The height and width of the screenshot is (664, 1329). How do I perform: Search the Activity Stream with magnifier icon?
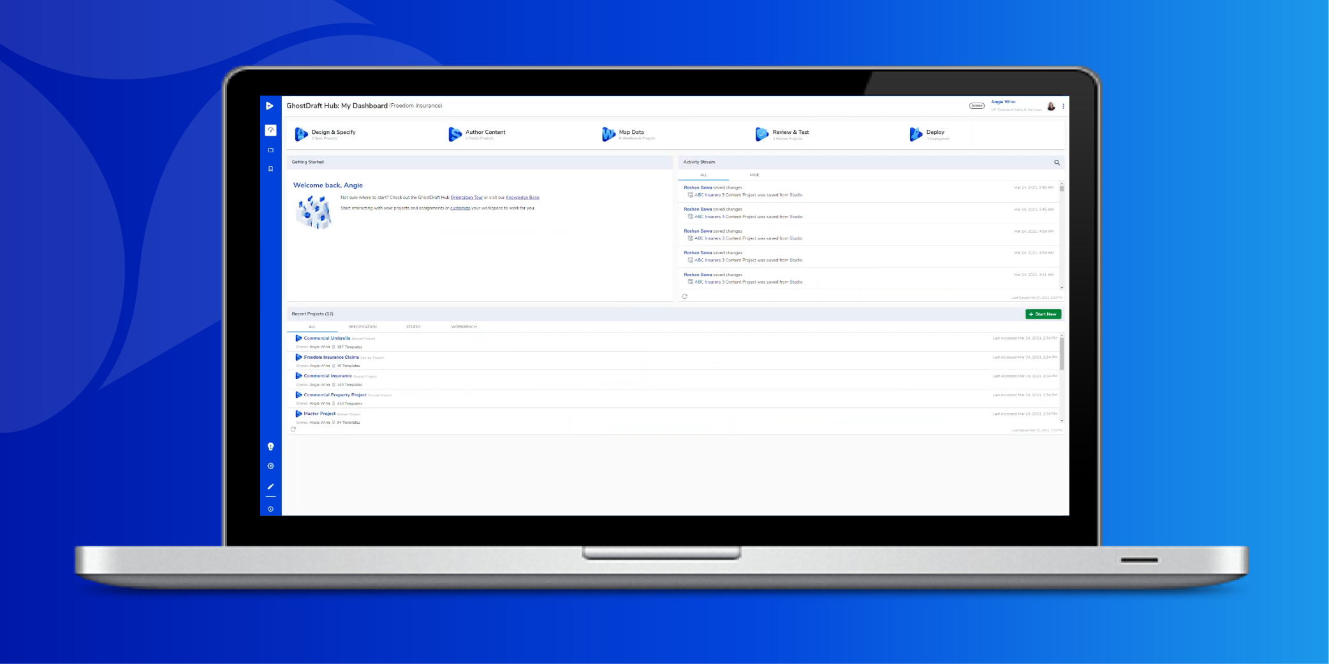pyautogui.click(x=1057, y=162)
